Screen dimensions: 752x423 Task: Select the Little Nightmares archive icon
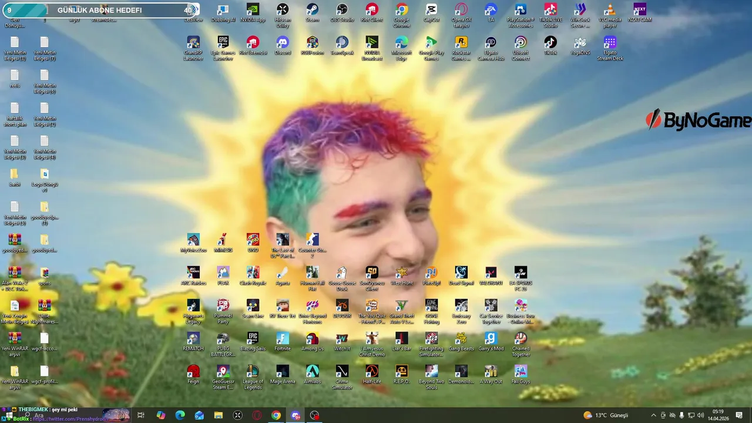[44, 312]
